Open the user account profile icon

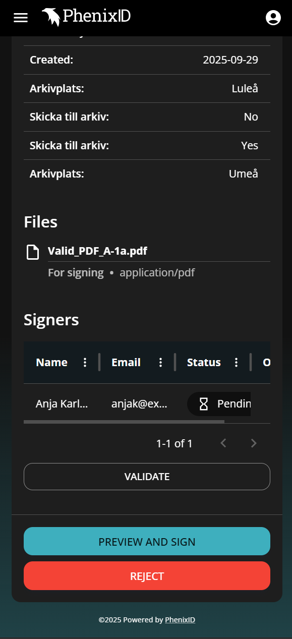tap(273, 18)
